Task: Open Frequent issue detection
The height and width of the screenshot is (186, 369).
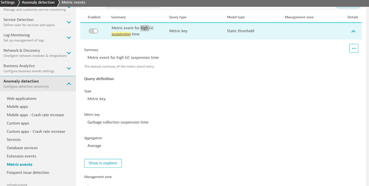Action: coord(28,173)
